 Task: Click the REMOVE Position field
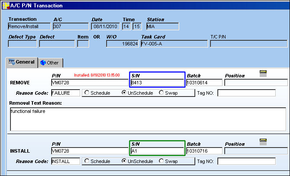[256, 83]
